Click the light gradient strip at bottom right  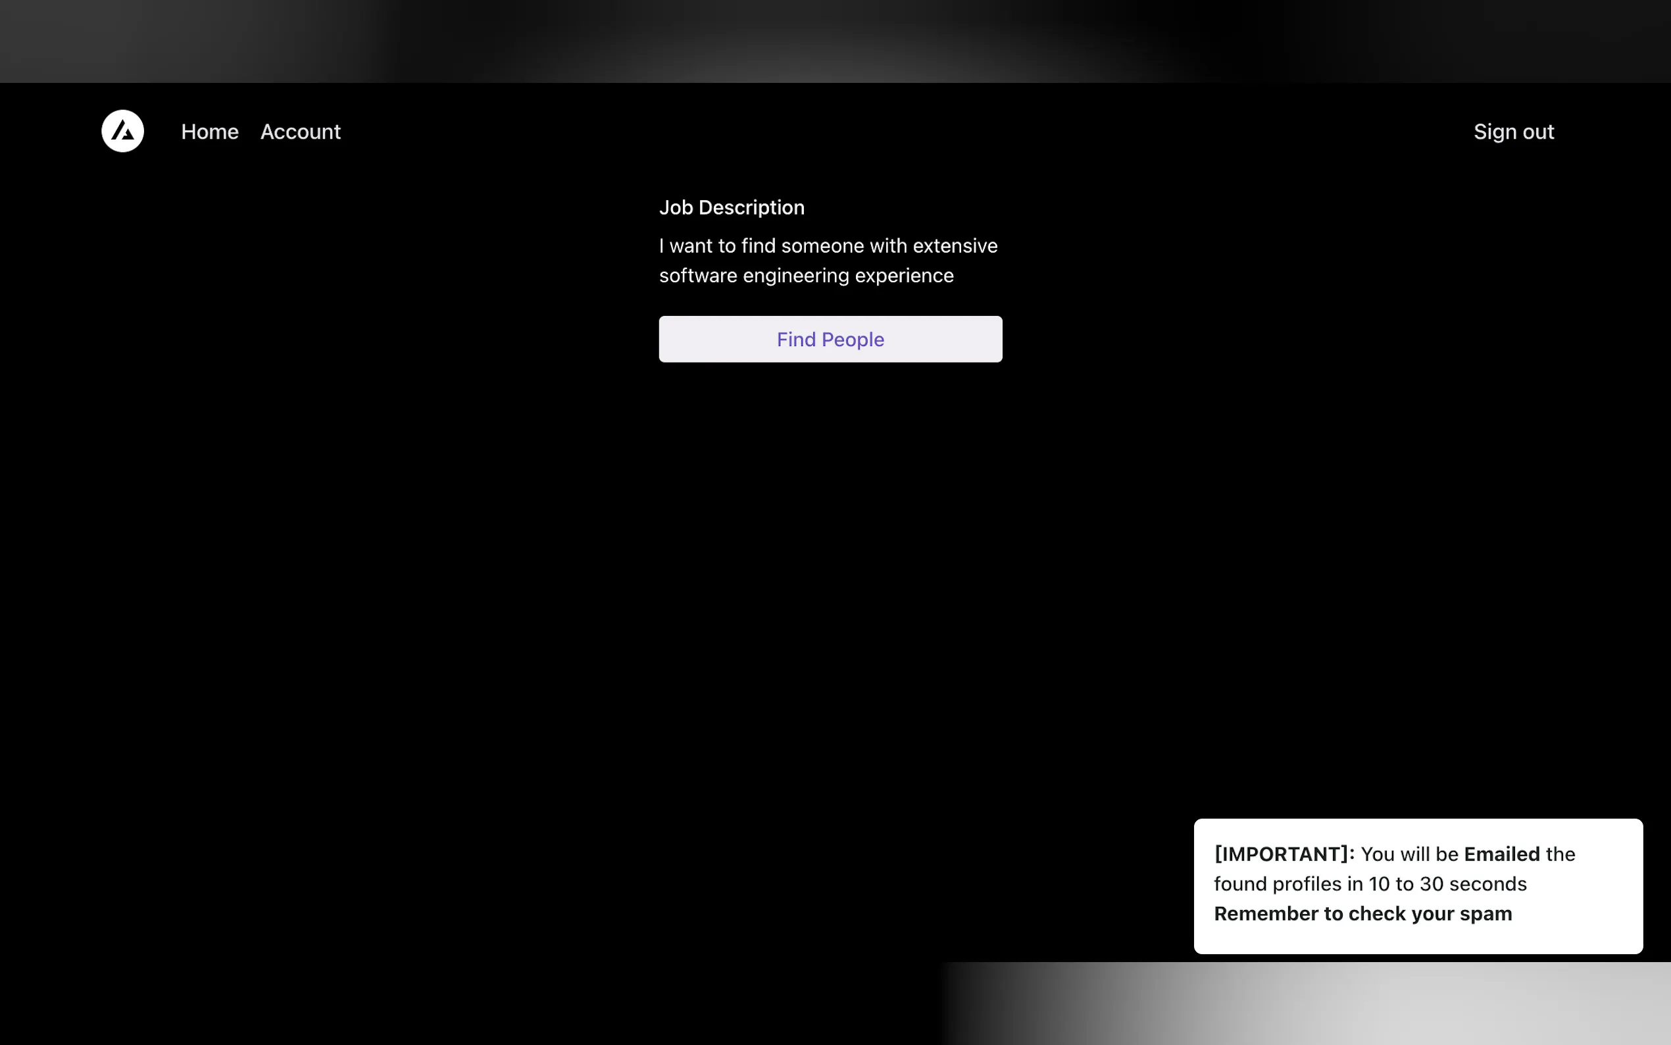click(1306, 1003)
